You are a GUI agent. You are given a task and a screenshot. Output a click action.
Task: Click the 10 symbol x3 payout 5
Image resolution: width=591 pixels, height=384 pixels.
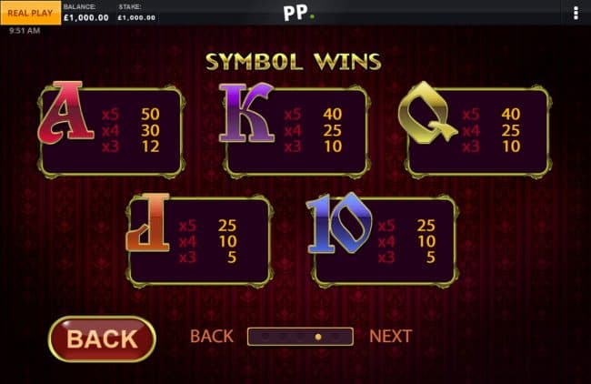coord(431,258)
